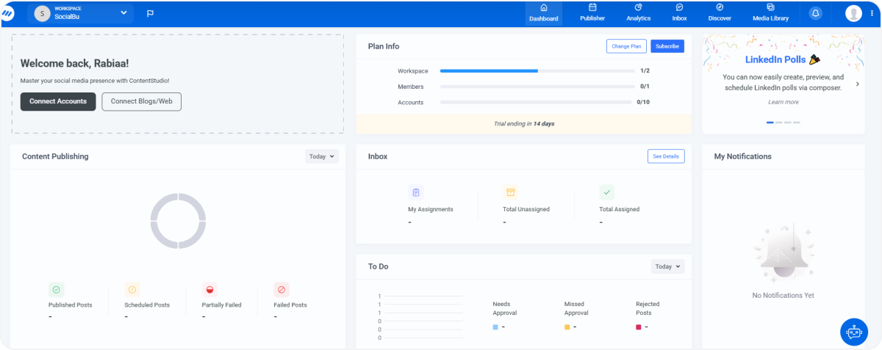This screenshot has height=350, width=882.
Task: Click the No Notifications Yet text
Action: 783,296
